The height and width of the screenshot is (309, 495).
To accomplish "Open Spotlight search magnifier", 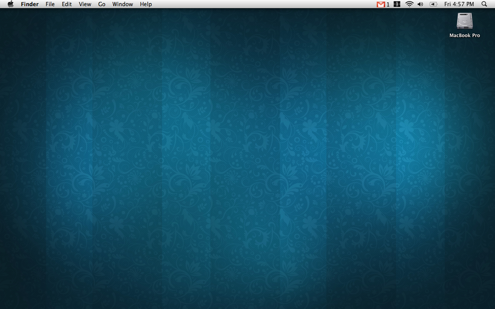I will [x=484, y=4].
